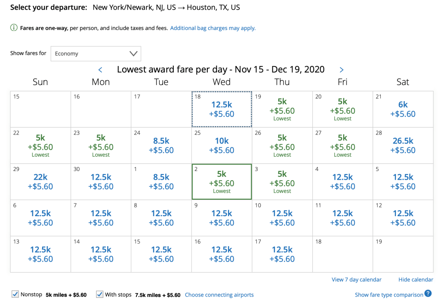The width and height of the screenshot is (445, 303).
Task: Choose Tue Nov 24 8.5k fare
Action: tap(161, 145)
